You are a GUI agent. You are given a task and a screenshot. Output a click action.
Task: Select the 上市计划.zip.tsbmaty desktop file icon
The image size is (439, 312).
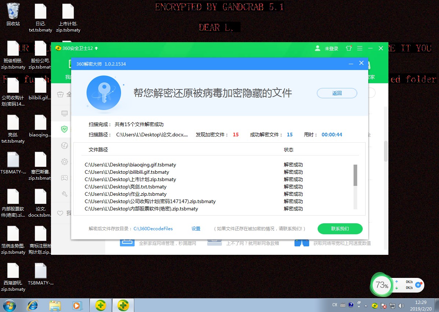(68, 18)
